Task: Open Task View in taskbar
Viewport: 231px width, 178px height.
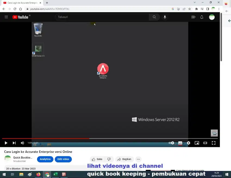Action: [x=13, y=174]
